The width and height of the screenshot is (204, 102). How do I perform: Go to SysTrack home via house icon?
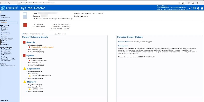point(202,8)
